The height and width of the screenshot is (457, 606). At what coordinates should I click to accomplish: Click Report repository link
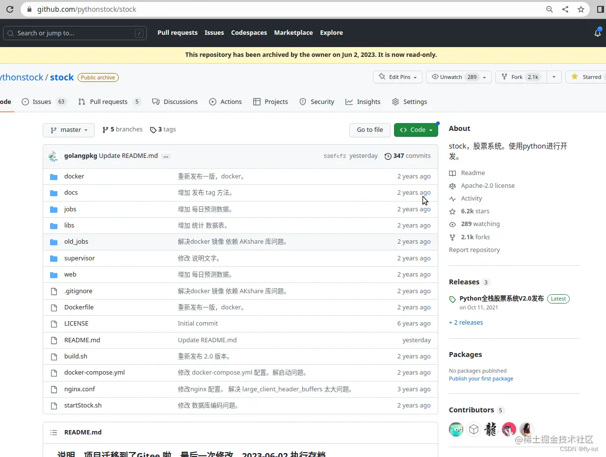point(474,250)
